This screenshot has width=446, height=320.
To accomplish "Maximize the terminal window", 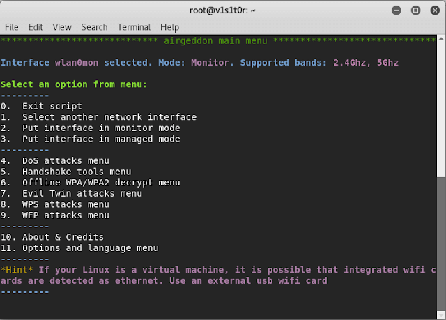I will pos(415,10).
